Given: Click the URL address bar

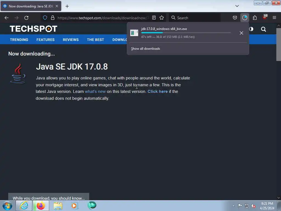Looking at the screenshot, I should click(103, 18).
